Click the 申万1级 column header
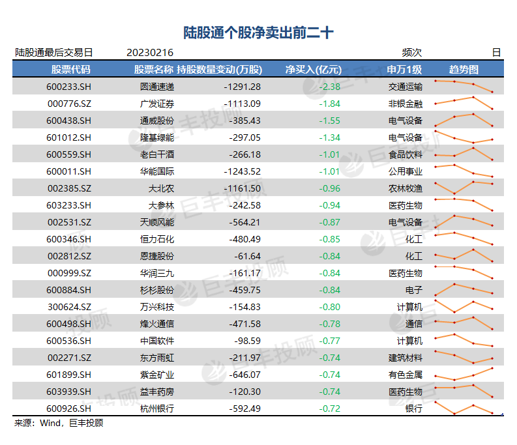Image resolution: width=517 pixels, height=445 pixels. point(404,70)
